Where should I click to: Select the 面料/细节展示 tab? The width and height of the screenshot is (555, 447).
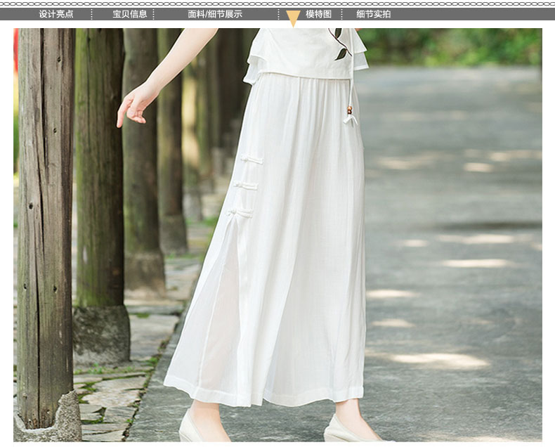pyautogui.click(x=215, y=14)
